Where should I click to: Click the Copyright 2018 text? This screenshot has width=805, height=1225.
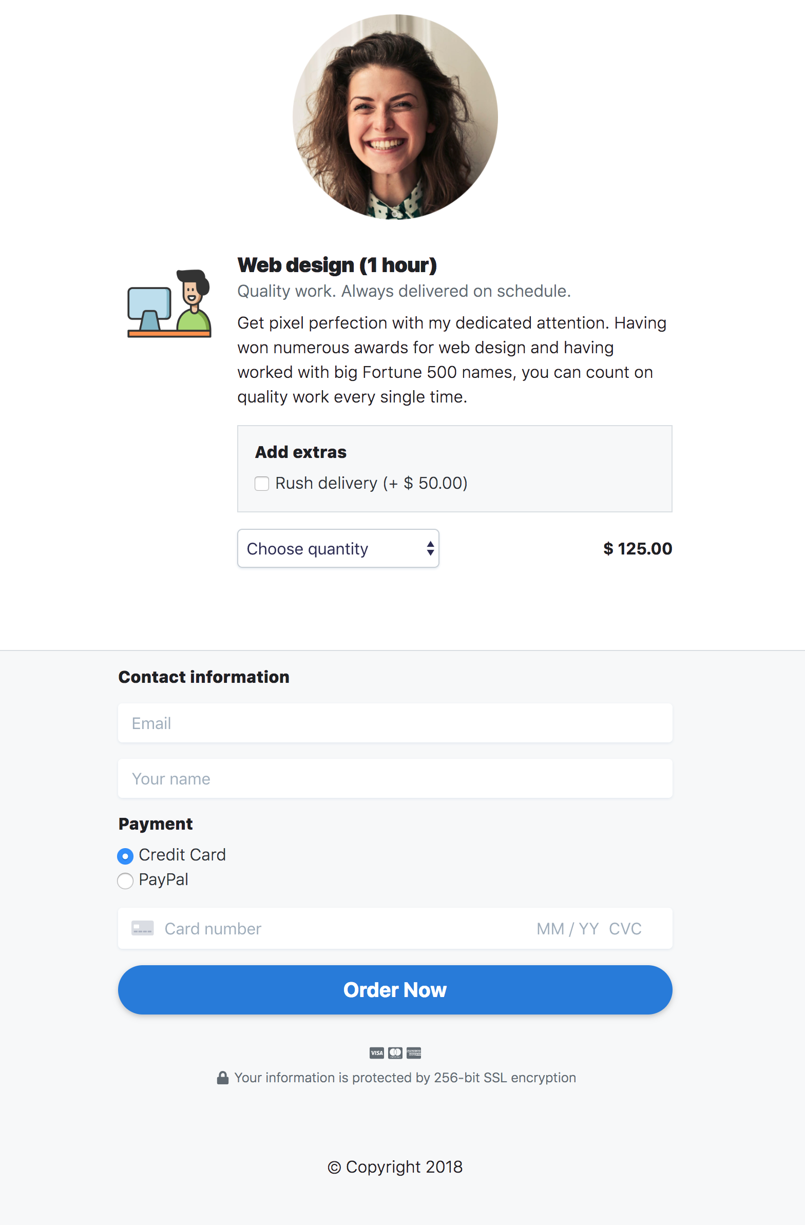point(395,1167)
